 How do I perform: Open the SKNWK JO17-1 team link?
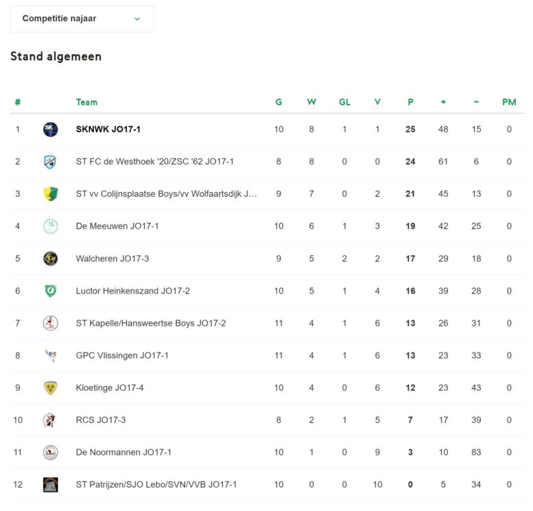click(x=108, y=129)
